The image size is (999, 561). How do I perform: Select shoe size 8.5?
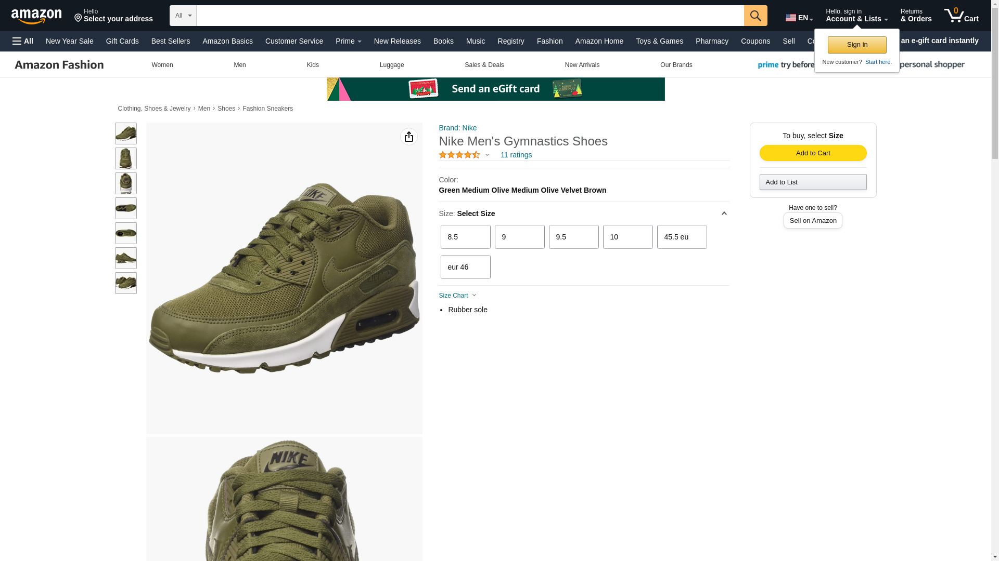(x=465, y=237)
